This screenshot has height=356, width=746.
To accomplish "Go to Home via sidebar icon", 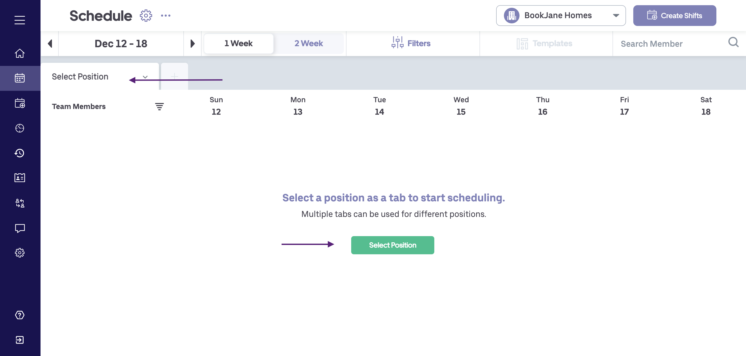I will 20,53.
